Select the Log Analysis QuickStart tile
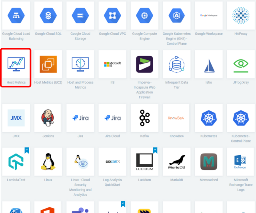Screen dimensions: 256x213 [112, 162]
